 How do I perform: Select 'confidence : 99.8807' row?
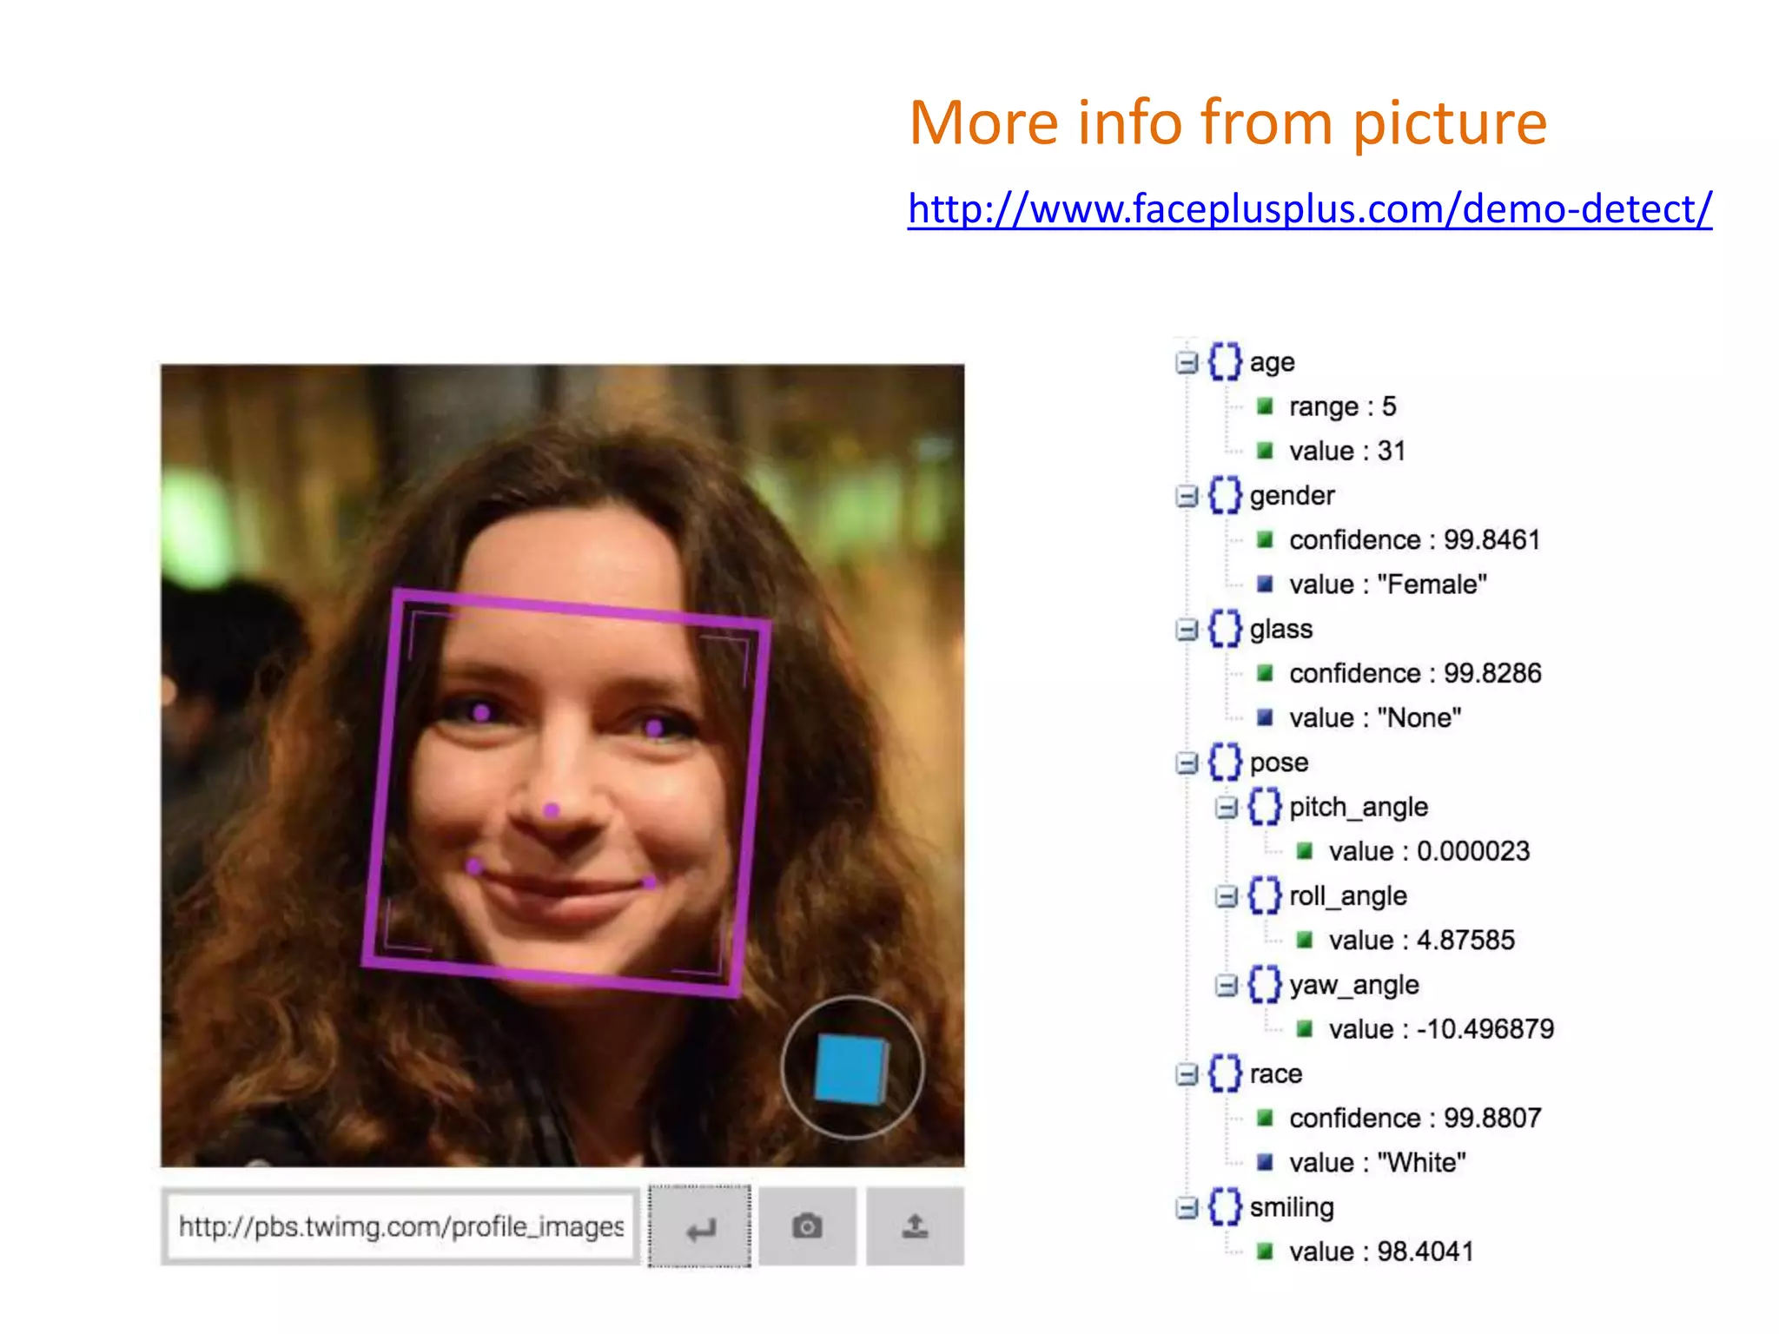(1399, 1119)
